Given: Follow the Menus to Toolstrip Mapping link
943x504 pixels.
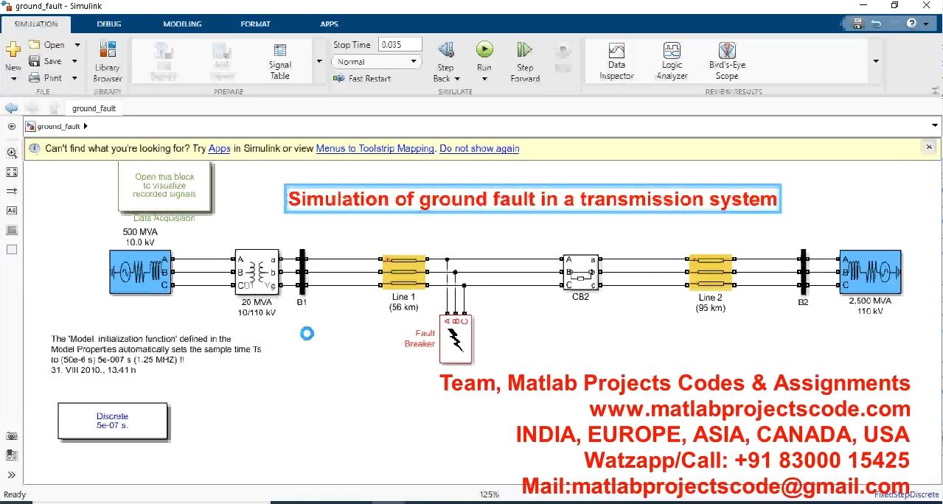Looking at the screenshot, I should [x=375, y=148].
